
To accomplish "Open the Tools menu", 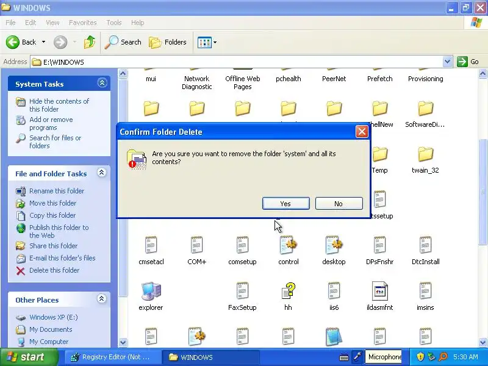I will click(x=114, y=23).
